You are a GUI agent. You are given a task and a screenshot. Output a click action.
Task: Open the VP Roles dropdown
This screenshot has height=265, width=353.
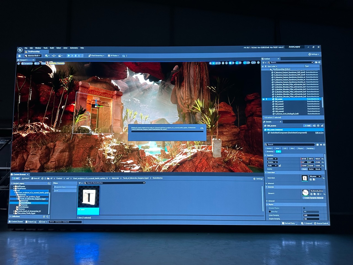113,55
